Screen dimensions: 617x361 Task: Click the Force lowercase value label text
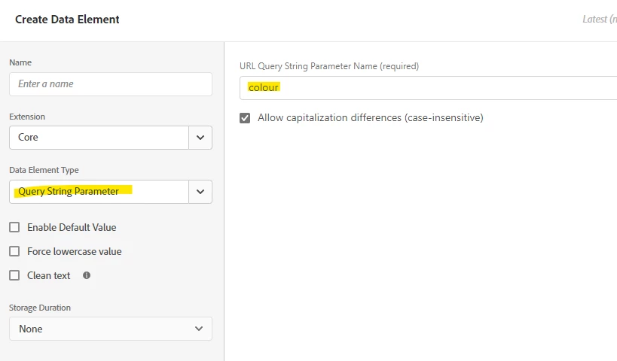pyautogui.click(x=74, y=251)
